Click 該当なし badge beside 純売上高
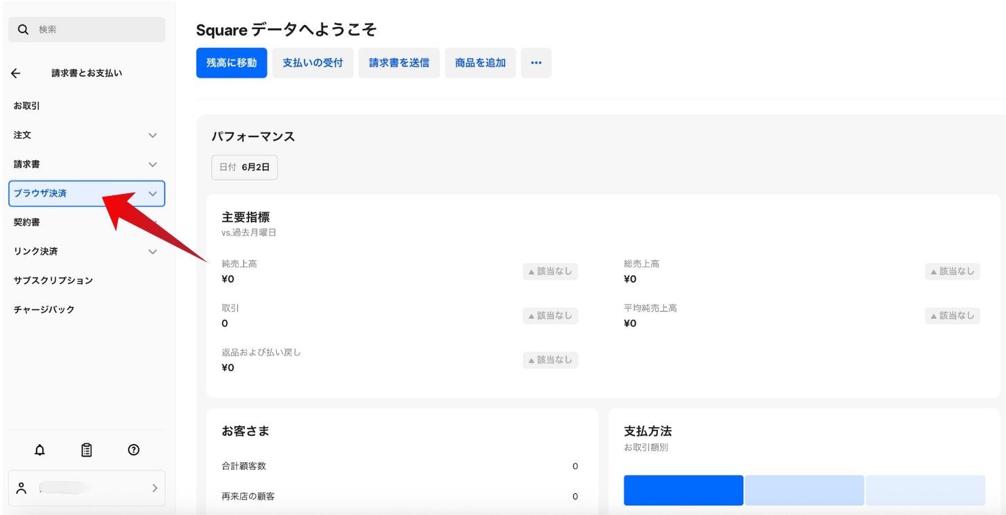Viewport: 1006px width, 515px height. point(550,272)
